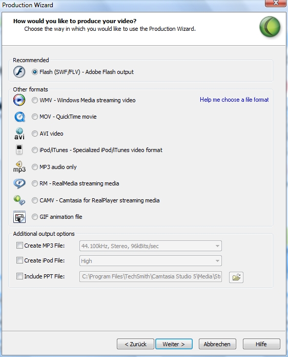
Task: Click the AVI video icon
Action: tap(19, 134)
